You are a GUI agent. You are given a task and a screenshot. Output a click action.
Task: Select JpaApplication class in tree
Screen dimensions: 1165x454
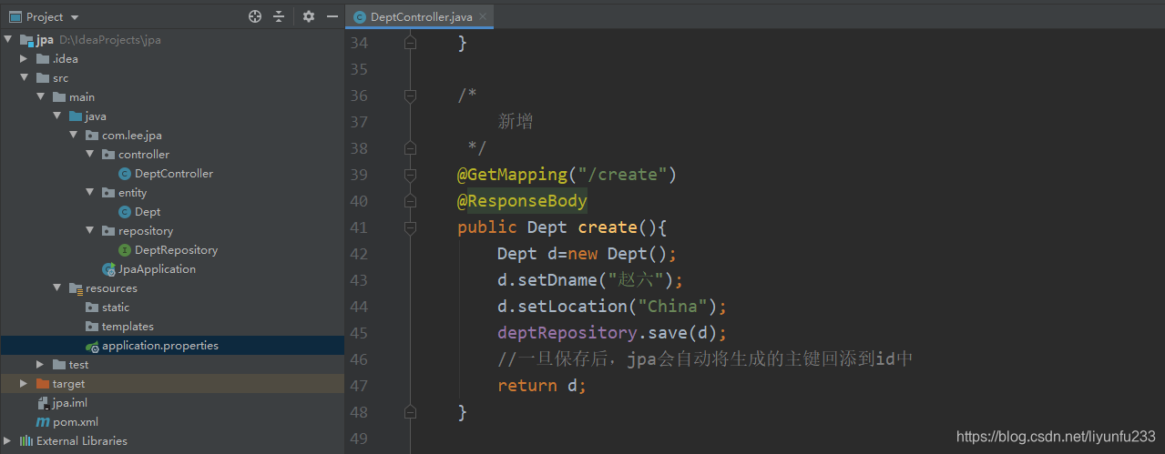(157, 269)
